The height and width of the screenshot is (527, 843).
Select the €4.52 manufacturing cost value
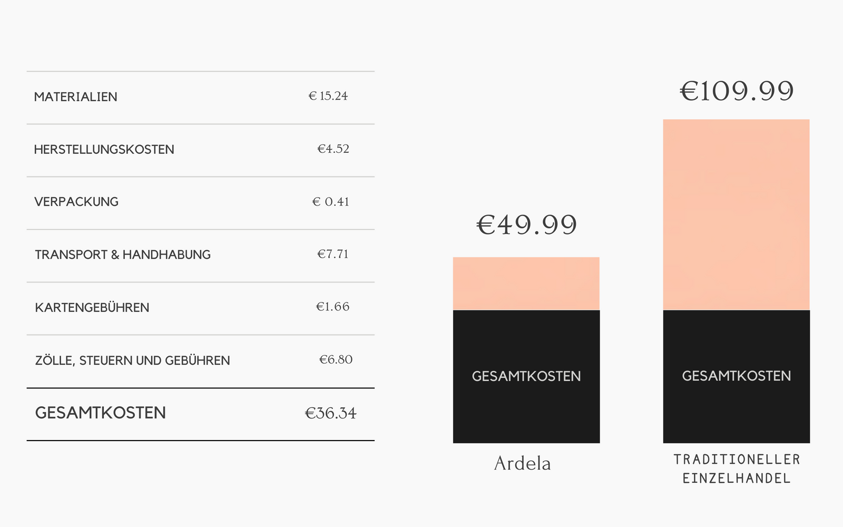pos(333,149)
